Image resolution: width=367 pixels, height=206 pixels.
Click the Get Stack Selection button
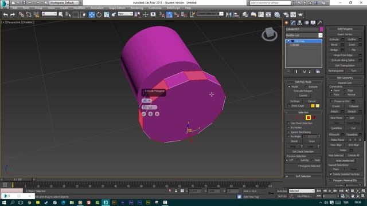[303, 152]
